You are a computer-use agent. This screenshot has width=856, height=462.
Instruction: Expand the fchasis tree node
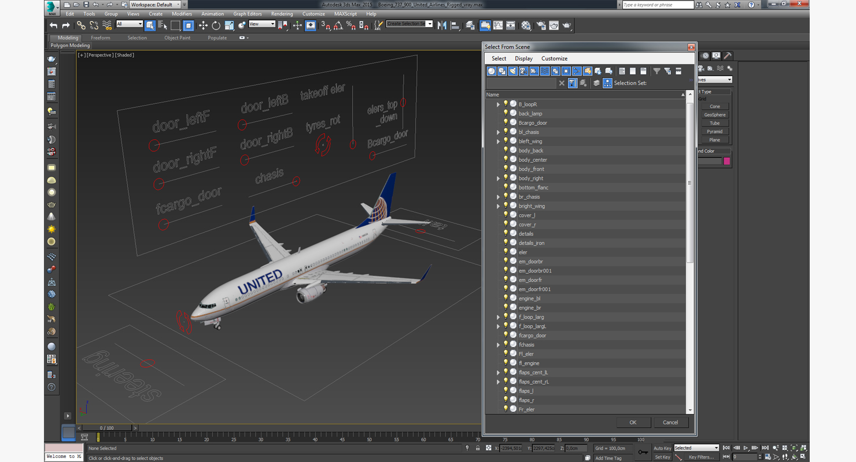(x=498, y=345)
